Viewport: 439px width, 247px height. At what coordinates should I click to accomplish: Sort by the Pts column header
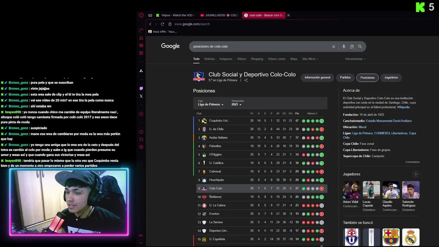click(297, 114)
